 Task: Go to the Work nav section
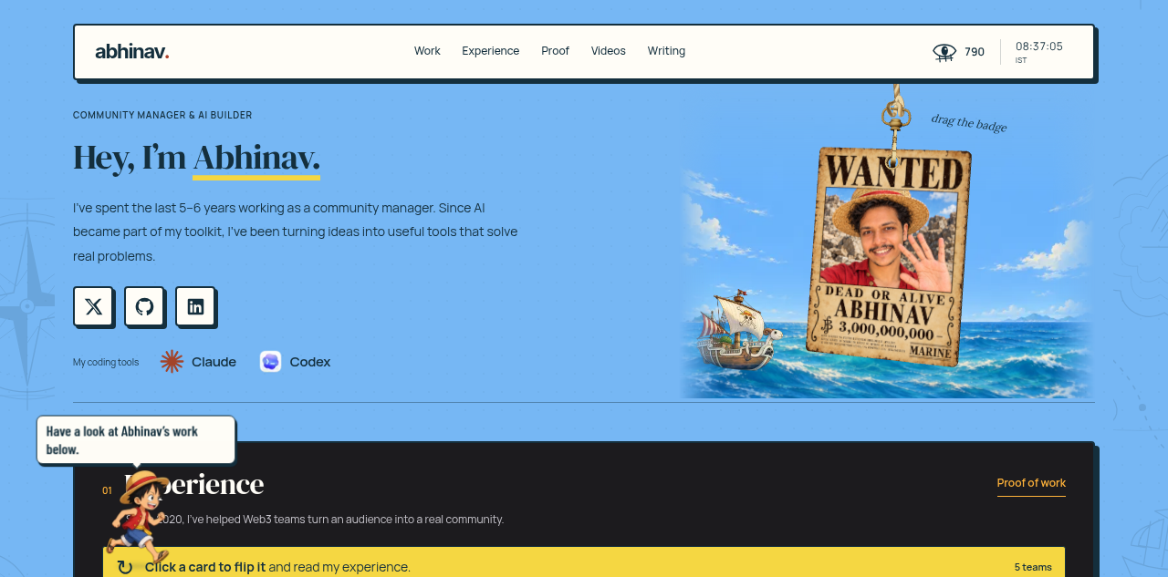click(x=427, y=51)
